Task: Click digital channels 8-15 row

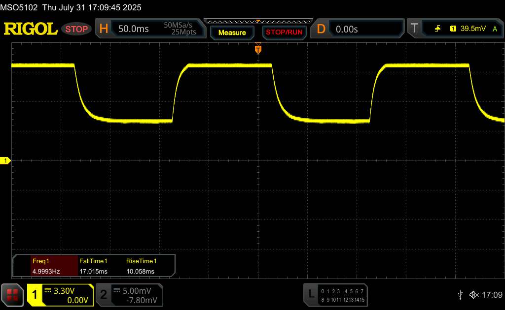Action: tap(343, 300)
